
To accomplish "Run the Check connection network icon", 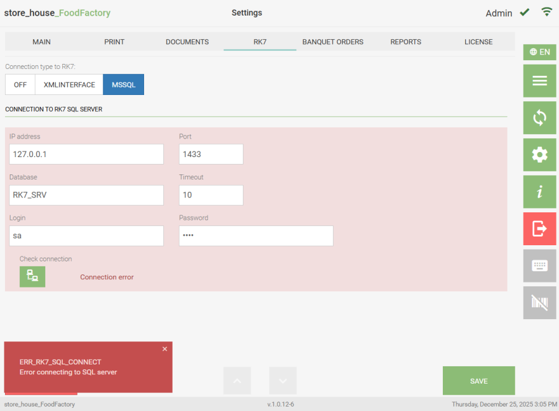I will pyautogui.click(x=32, y=277).
